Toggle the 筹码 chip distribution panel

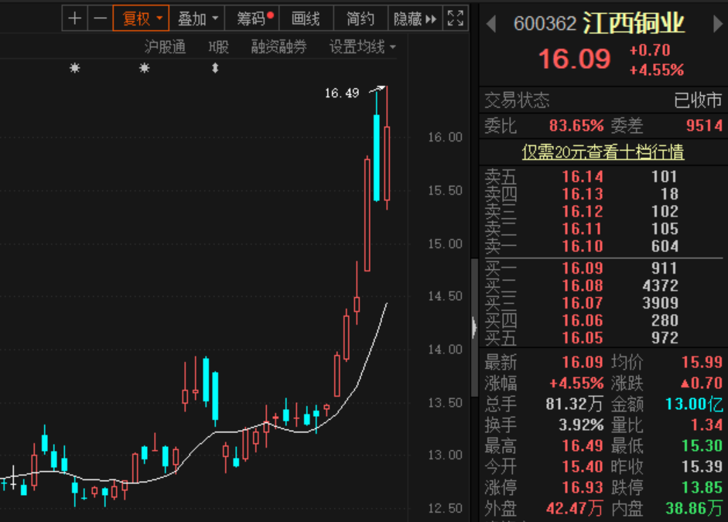click(255, 19)
